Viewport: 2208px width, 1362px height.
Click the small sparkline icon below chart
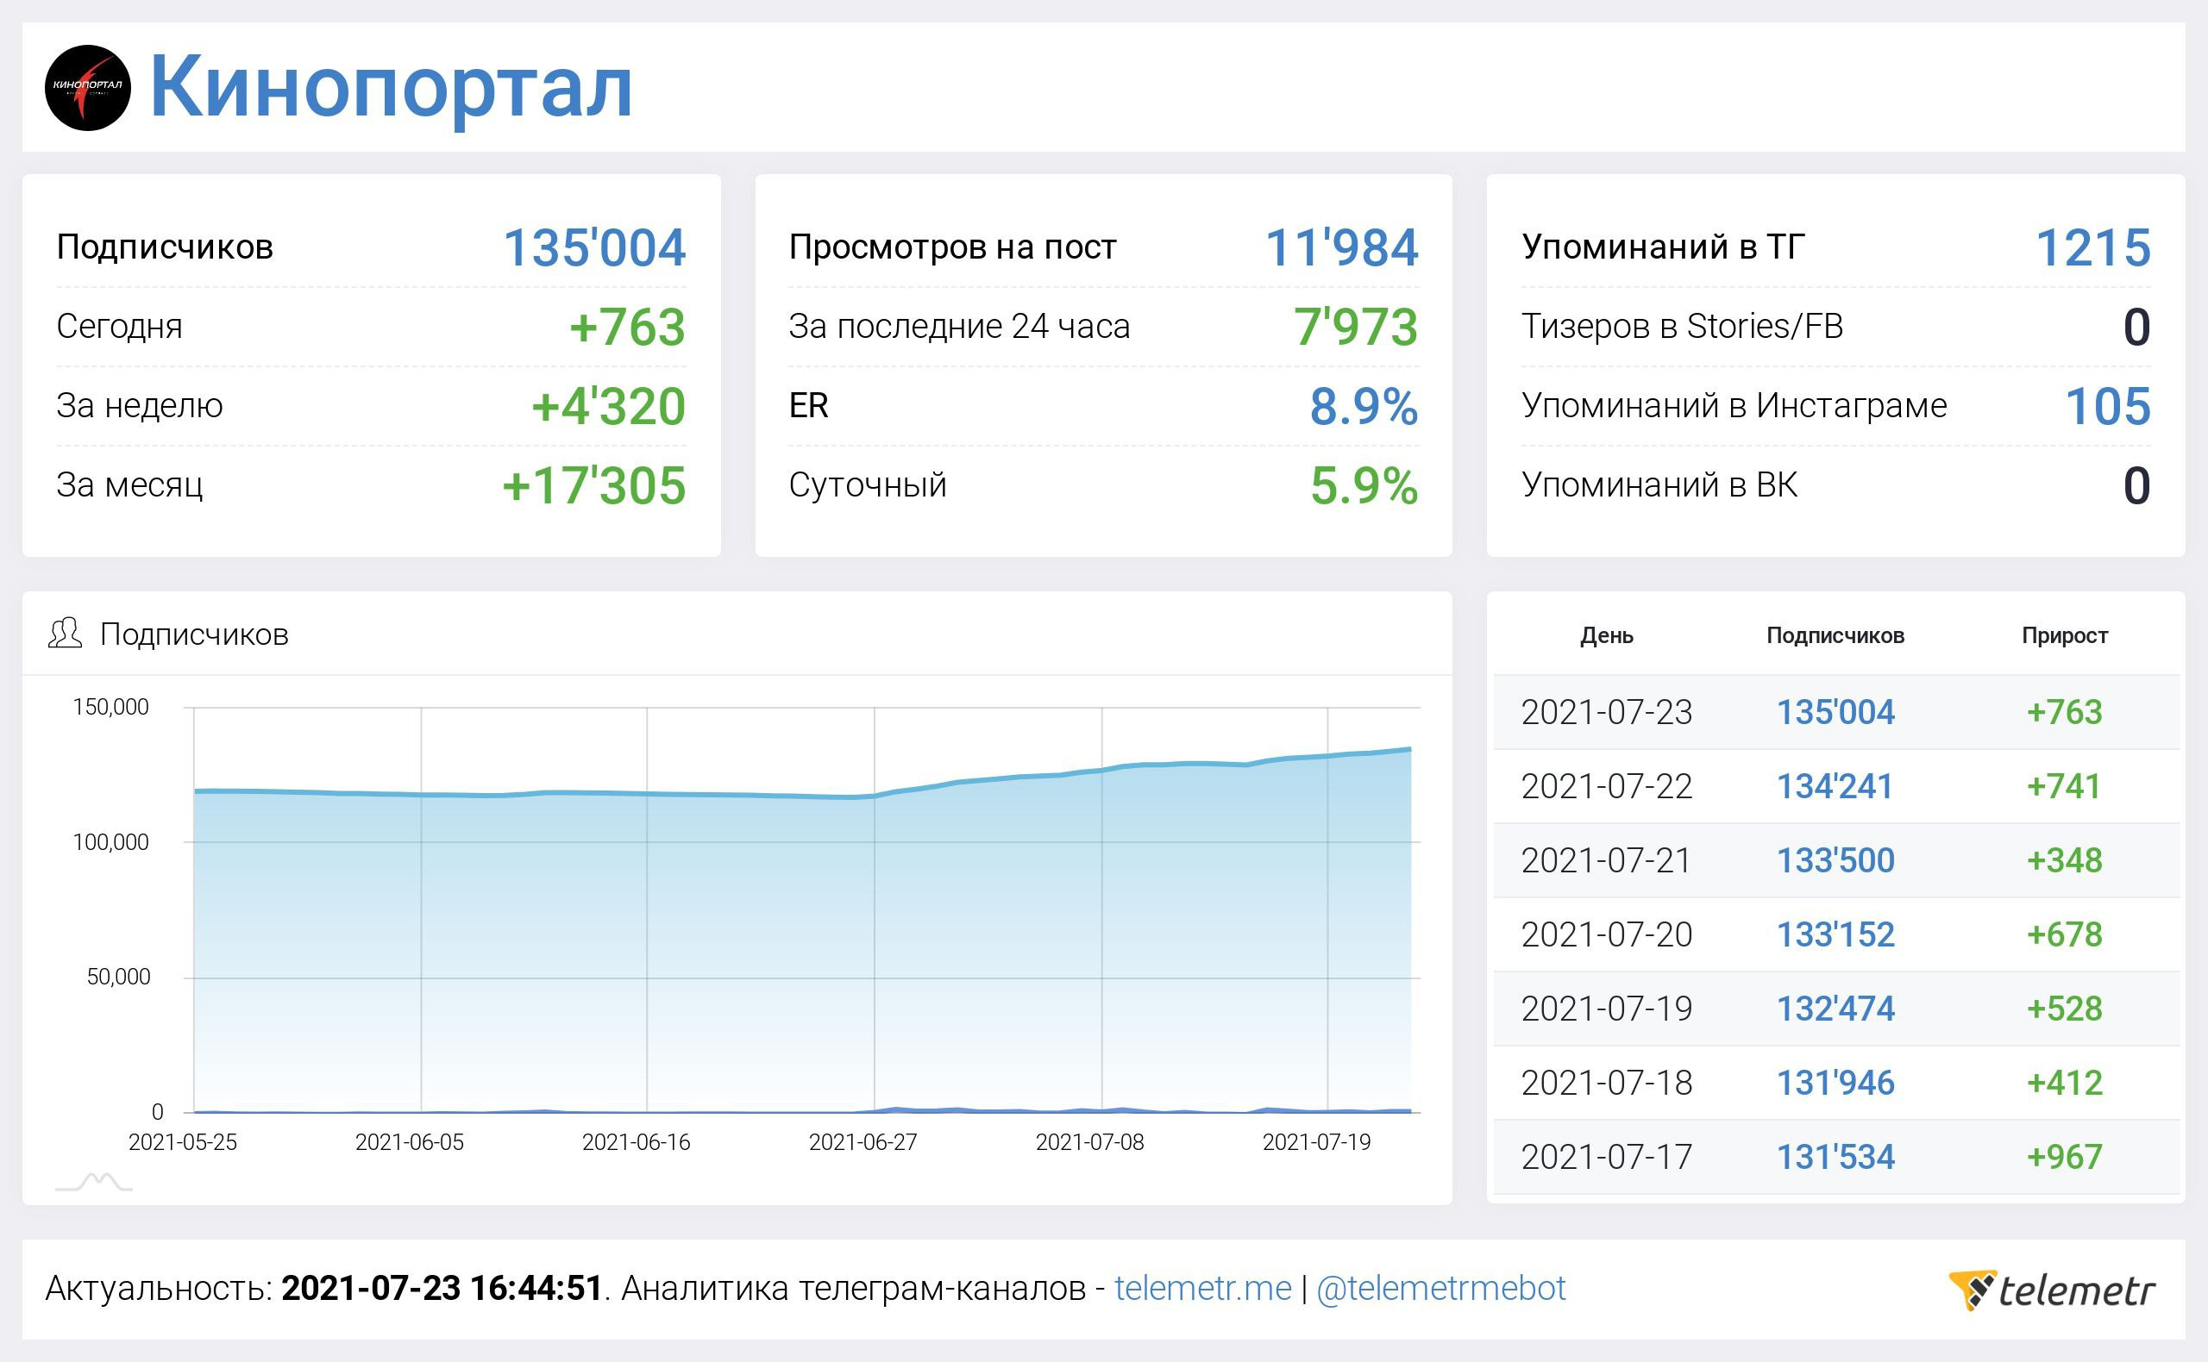94,1181
